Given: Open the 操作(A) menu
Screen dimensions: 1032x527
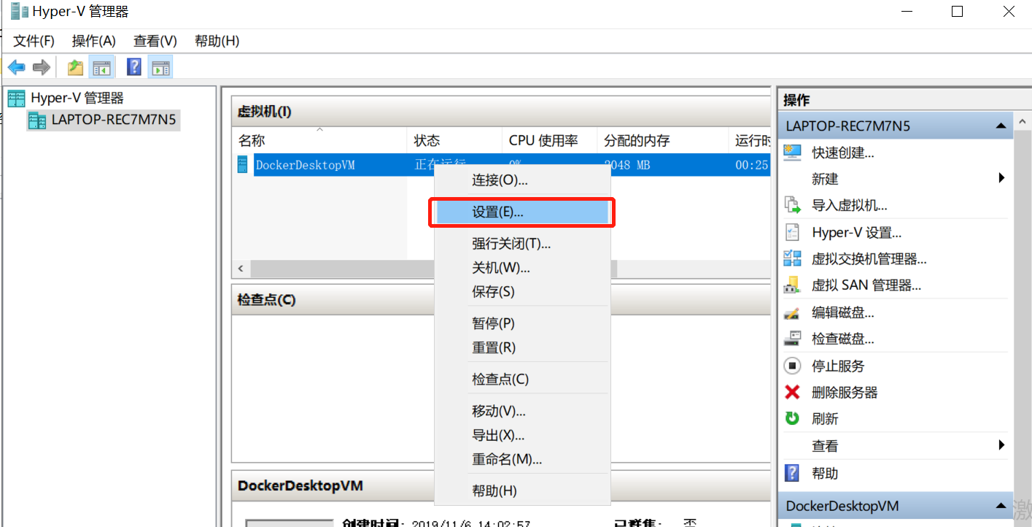Looking at the screenshot, I should pyautogui.click(x=94, y=41).
